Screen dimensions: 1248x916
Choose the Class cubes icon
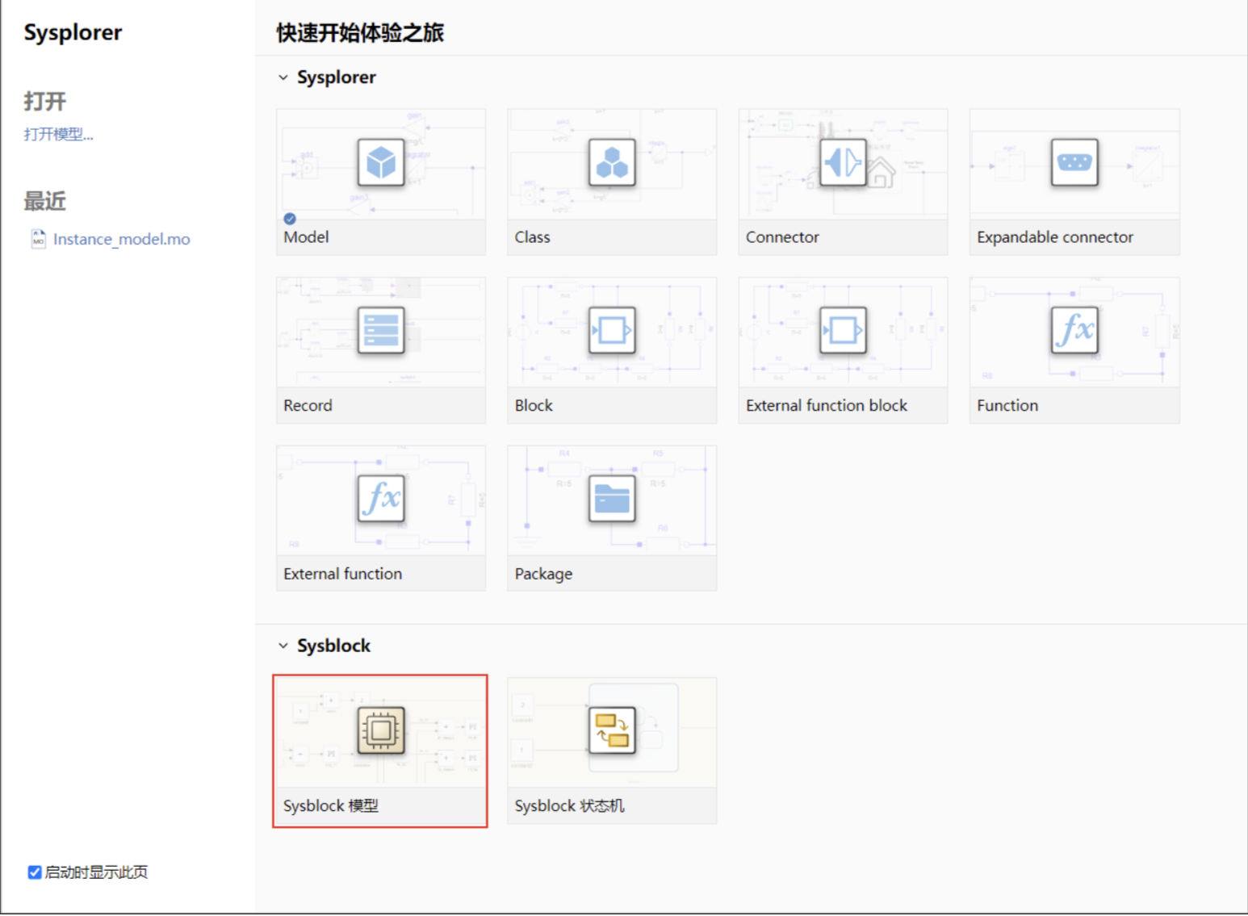pos(612,162)
